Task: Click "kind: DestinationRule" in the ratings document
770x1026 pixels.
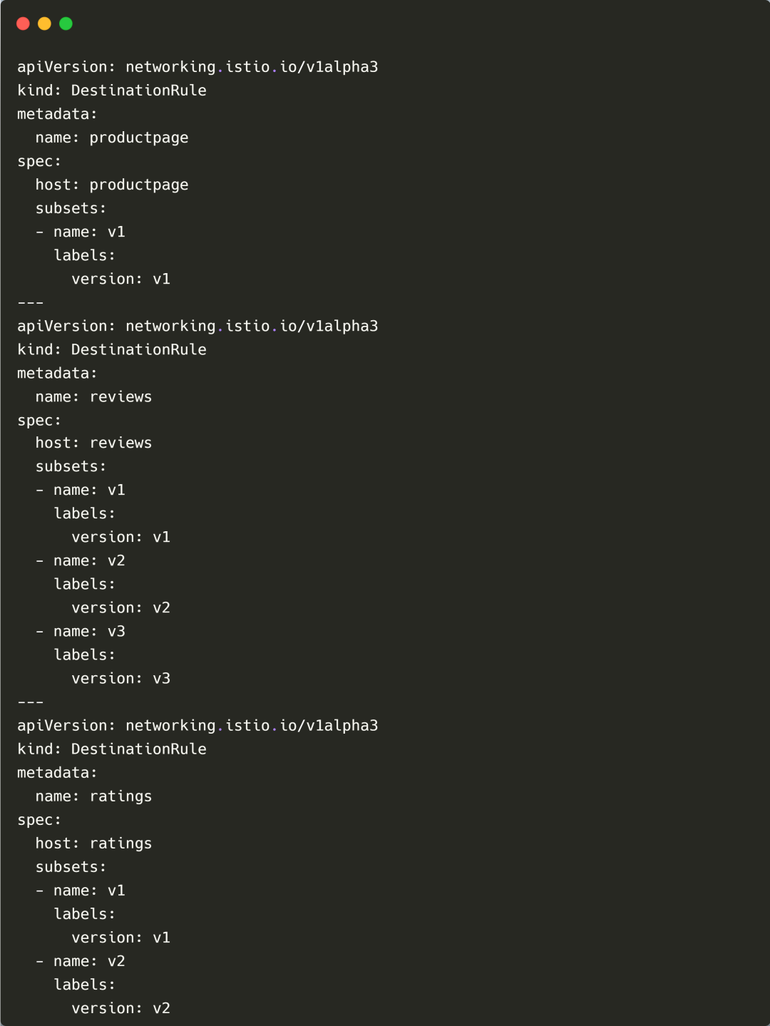Action: [112, 749]
